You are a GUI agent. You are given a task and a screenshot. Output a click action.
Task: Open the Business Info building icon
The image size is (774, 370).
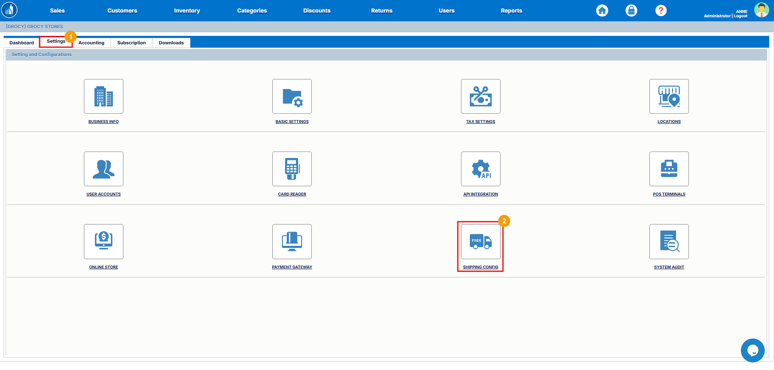[104, 96]
